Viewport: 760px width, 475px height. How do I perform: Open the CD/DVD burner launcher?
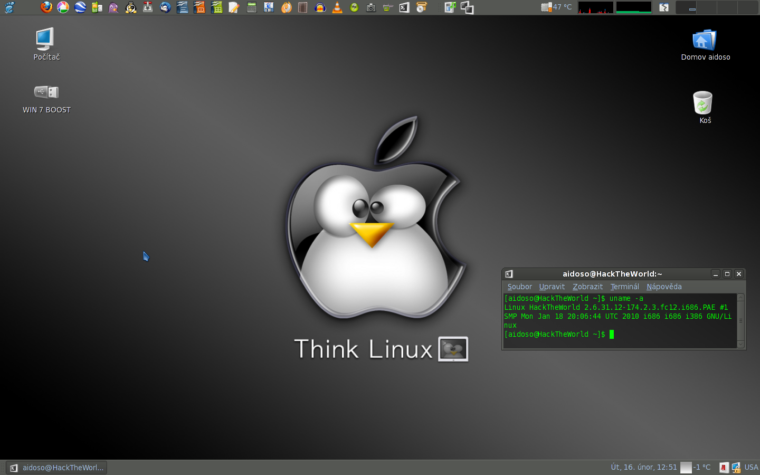tap(421, 7)
